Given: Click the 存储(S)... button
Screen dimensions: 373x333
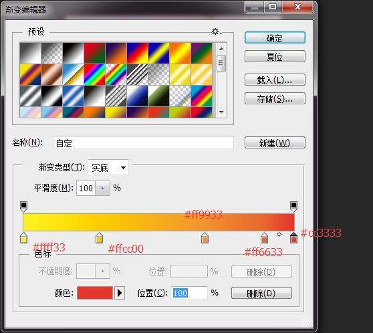Looking at the screenshot, I should coord(275,98).
